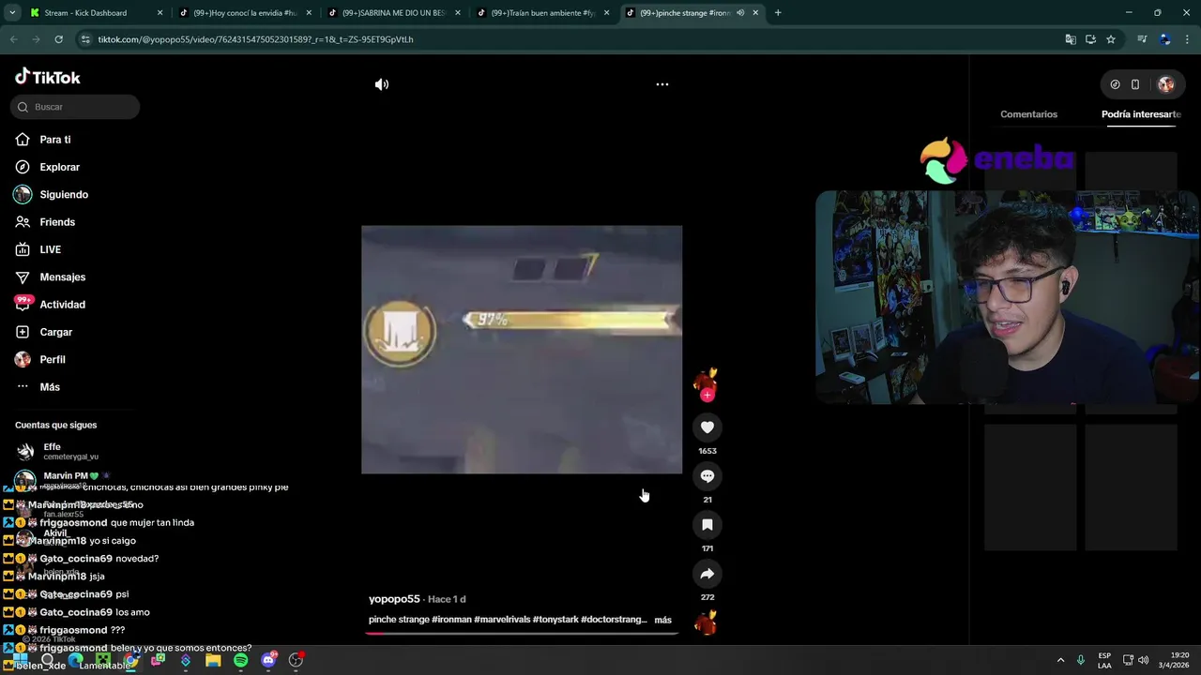
Task: Open the TikTok profile avatar menu
Action: tap(1166, 84)
